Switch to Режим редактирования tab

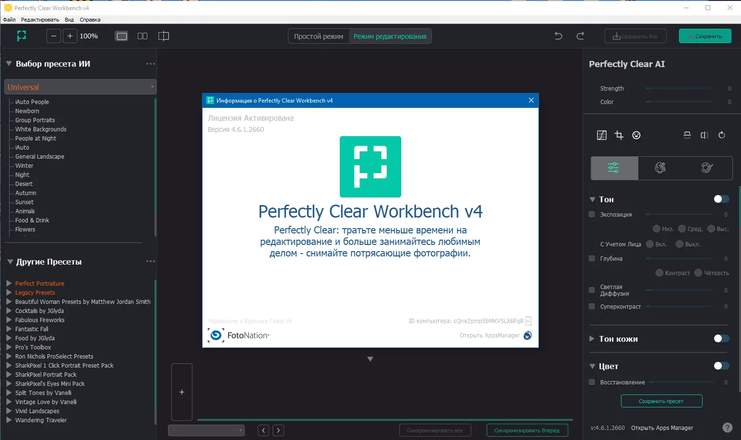[x=390, y=36]
